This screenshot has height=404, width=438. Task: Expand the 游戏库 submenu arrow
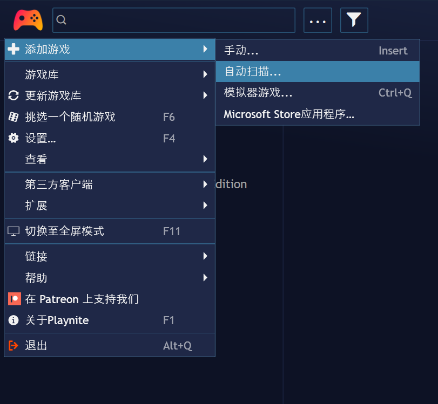206,74
